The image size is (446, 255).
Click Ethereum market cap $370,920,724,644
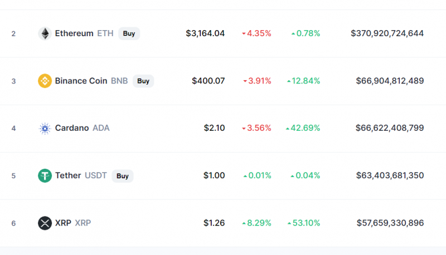click(x=387, y=33)
